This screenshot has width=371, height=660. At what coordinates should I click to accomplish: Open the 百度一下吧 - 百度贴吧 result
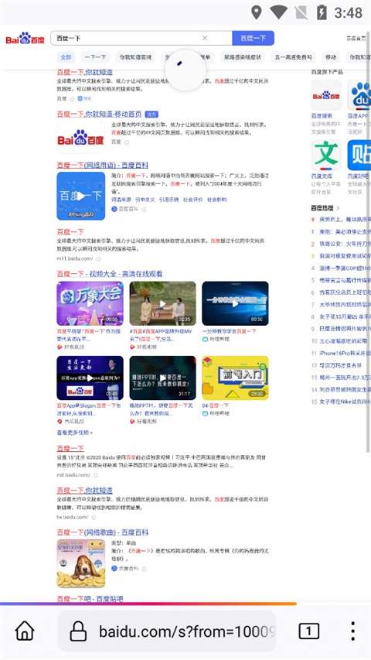pos(90,599)
